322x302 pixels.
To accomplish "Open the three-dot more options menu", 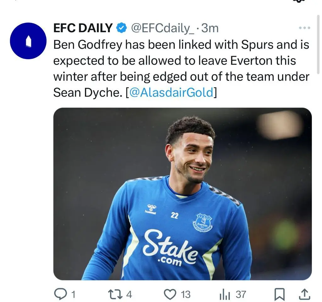I will pyautogui.click(x=304, y=28).
